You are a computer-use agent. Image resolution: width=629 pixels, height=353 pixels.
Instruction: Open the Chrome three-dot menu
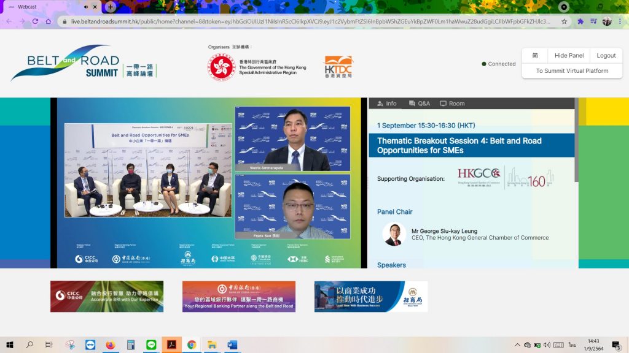pos(620,21)
